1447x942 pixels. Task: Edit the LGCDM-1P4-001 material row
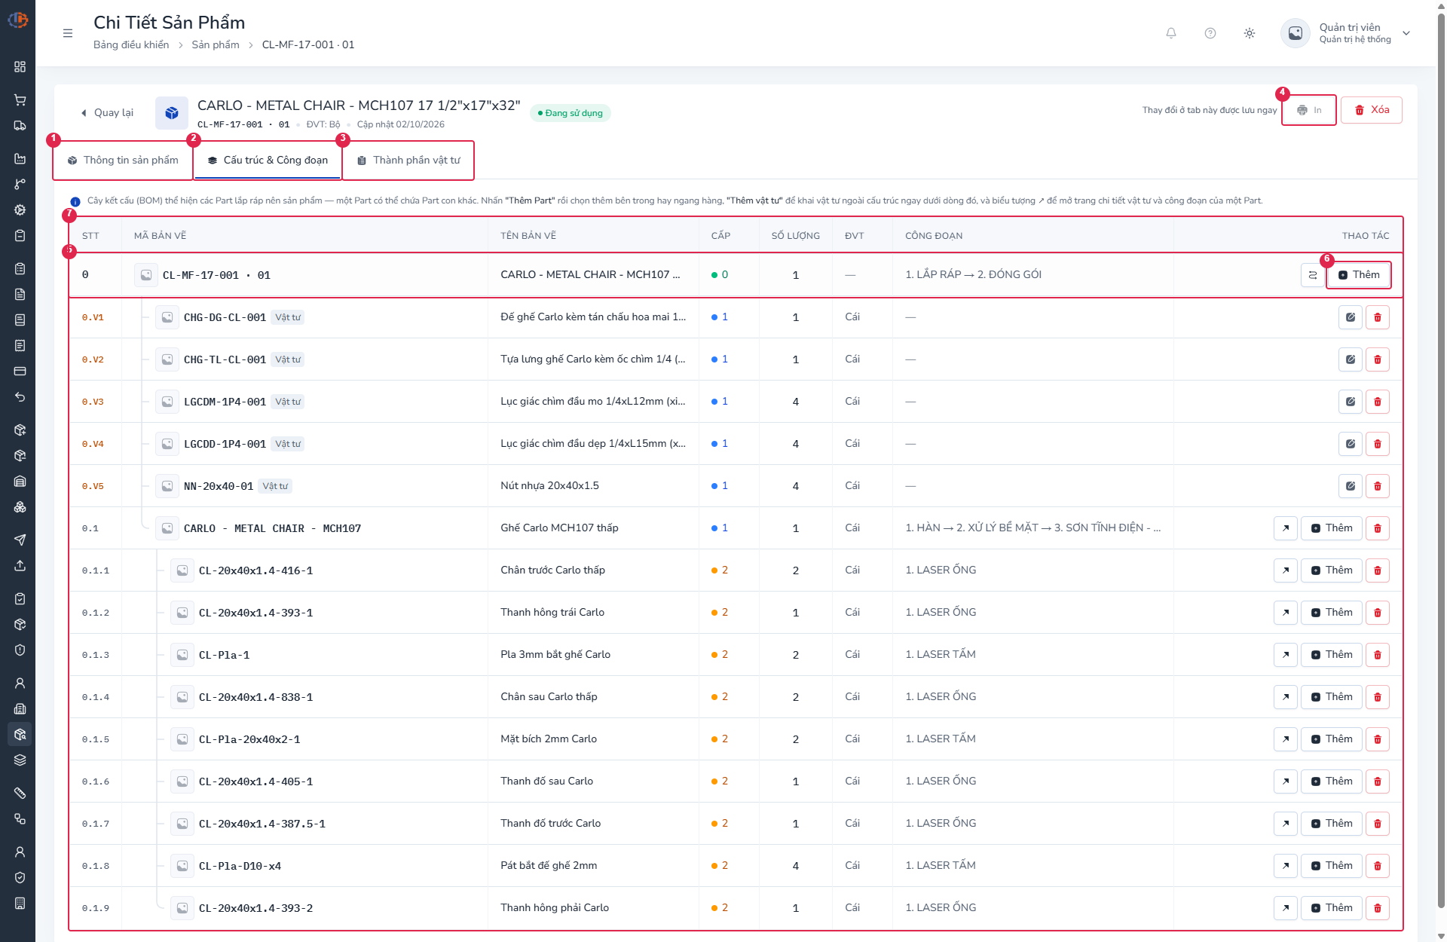pyautogui.click(x=1351, y=402)
